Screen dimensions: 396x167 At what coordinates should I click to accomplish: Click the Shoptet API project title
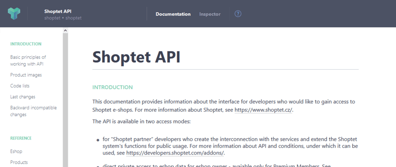click(x=57, y=11)
